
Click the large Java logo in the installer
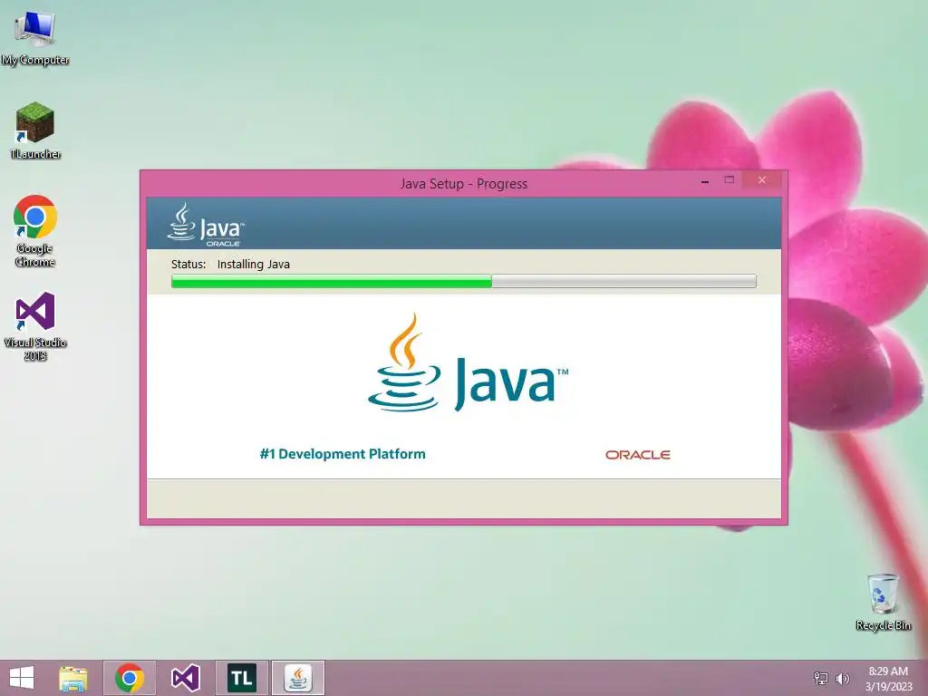coord(468,362)
